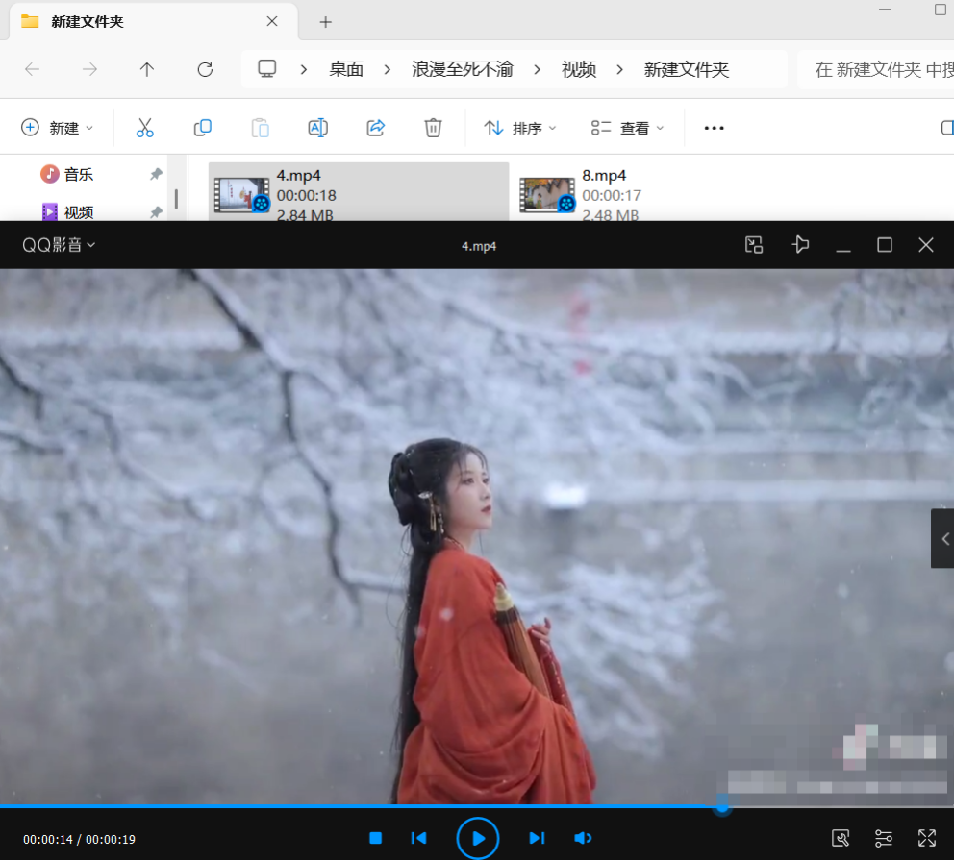Viewport: 954px width, 861px height.
Task: Click 新建文件夹 in the address breadcrumb
Action: click(x=687, y=69)
